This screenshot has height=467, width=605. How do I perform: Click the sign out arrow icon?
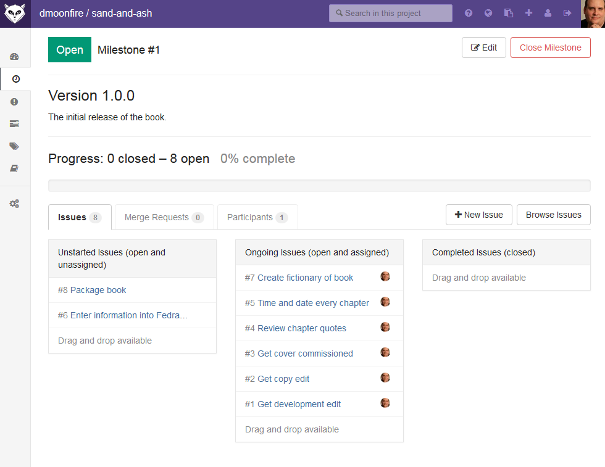[x=567, y=13]
